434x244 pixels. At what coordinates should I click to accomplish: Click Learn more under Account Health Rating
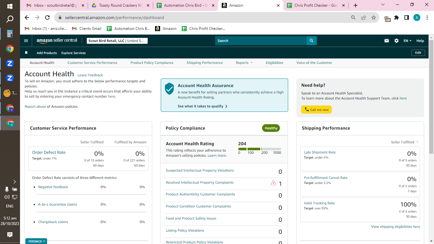[217, 155]
